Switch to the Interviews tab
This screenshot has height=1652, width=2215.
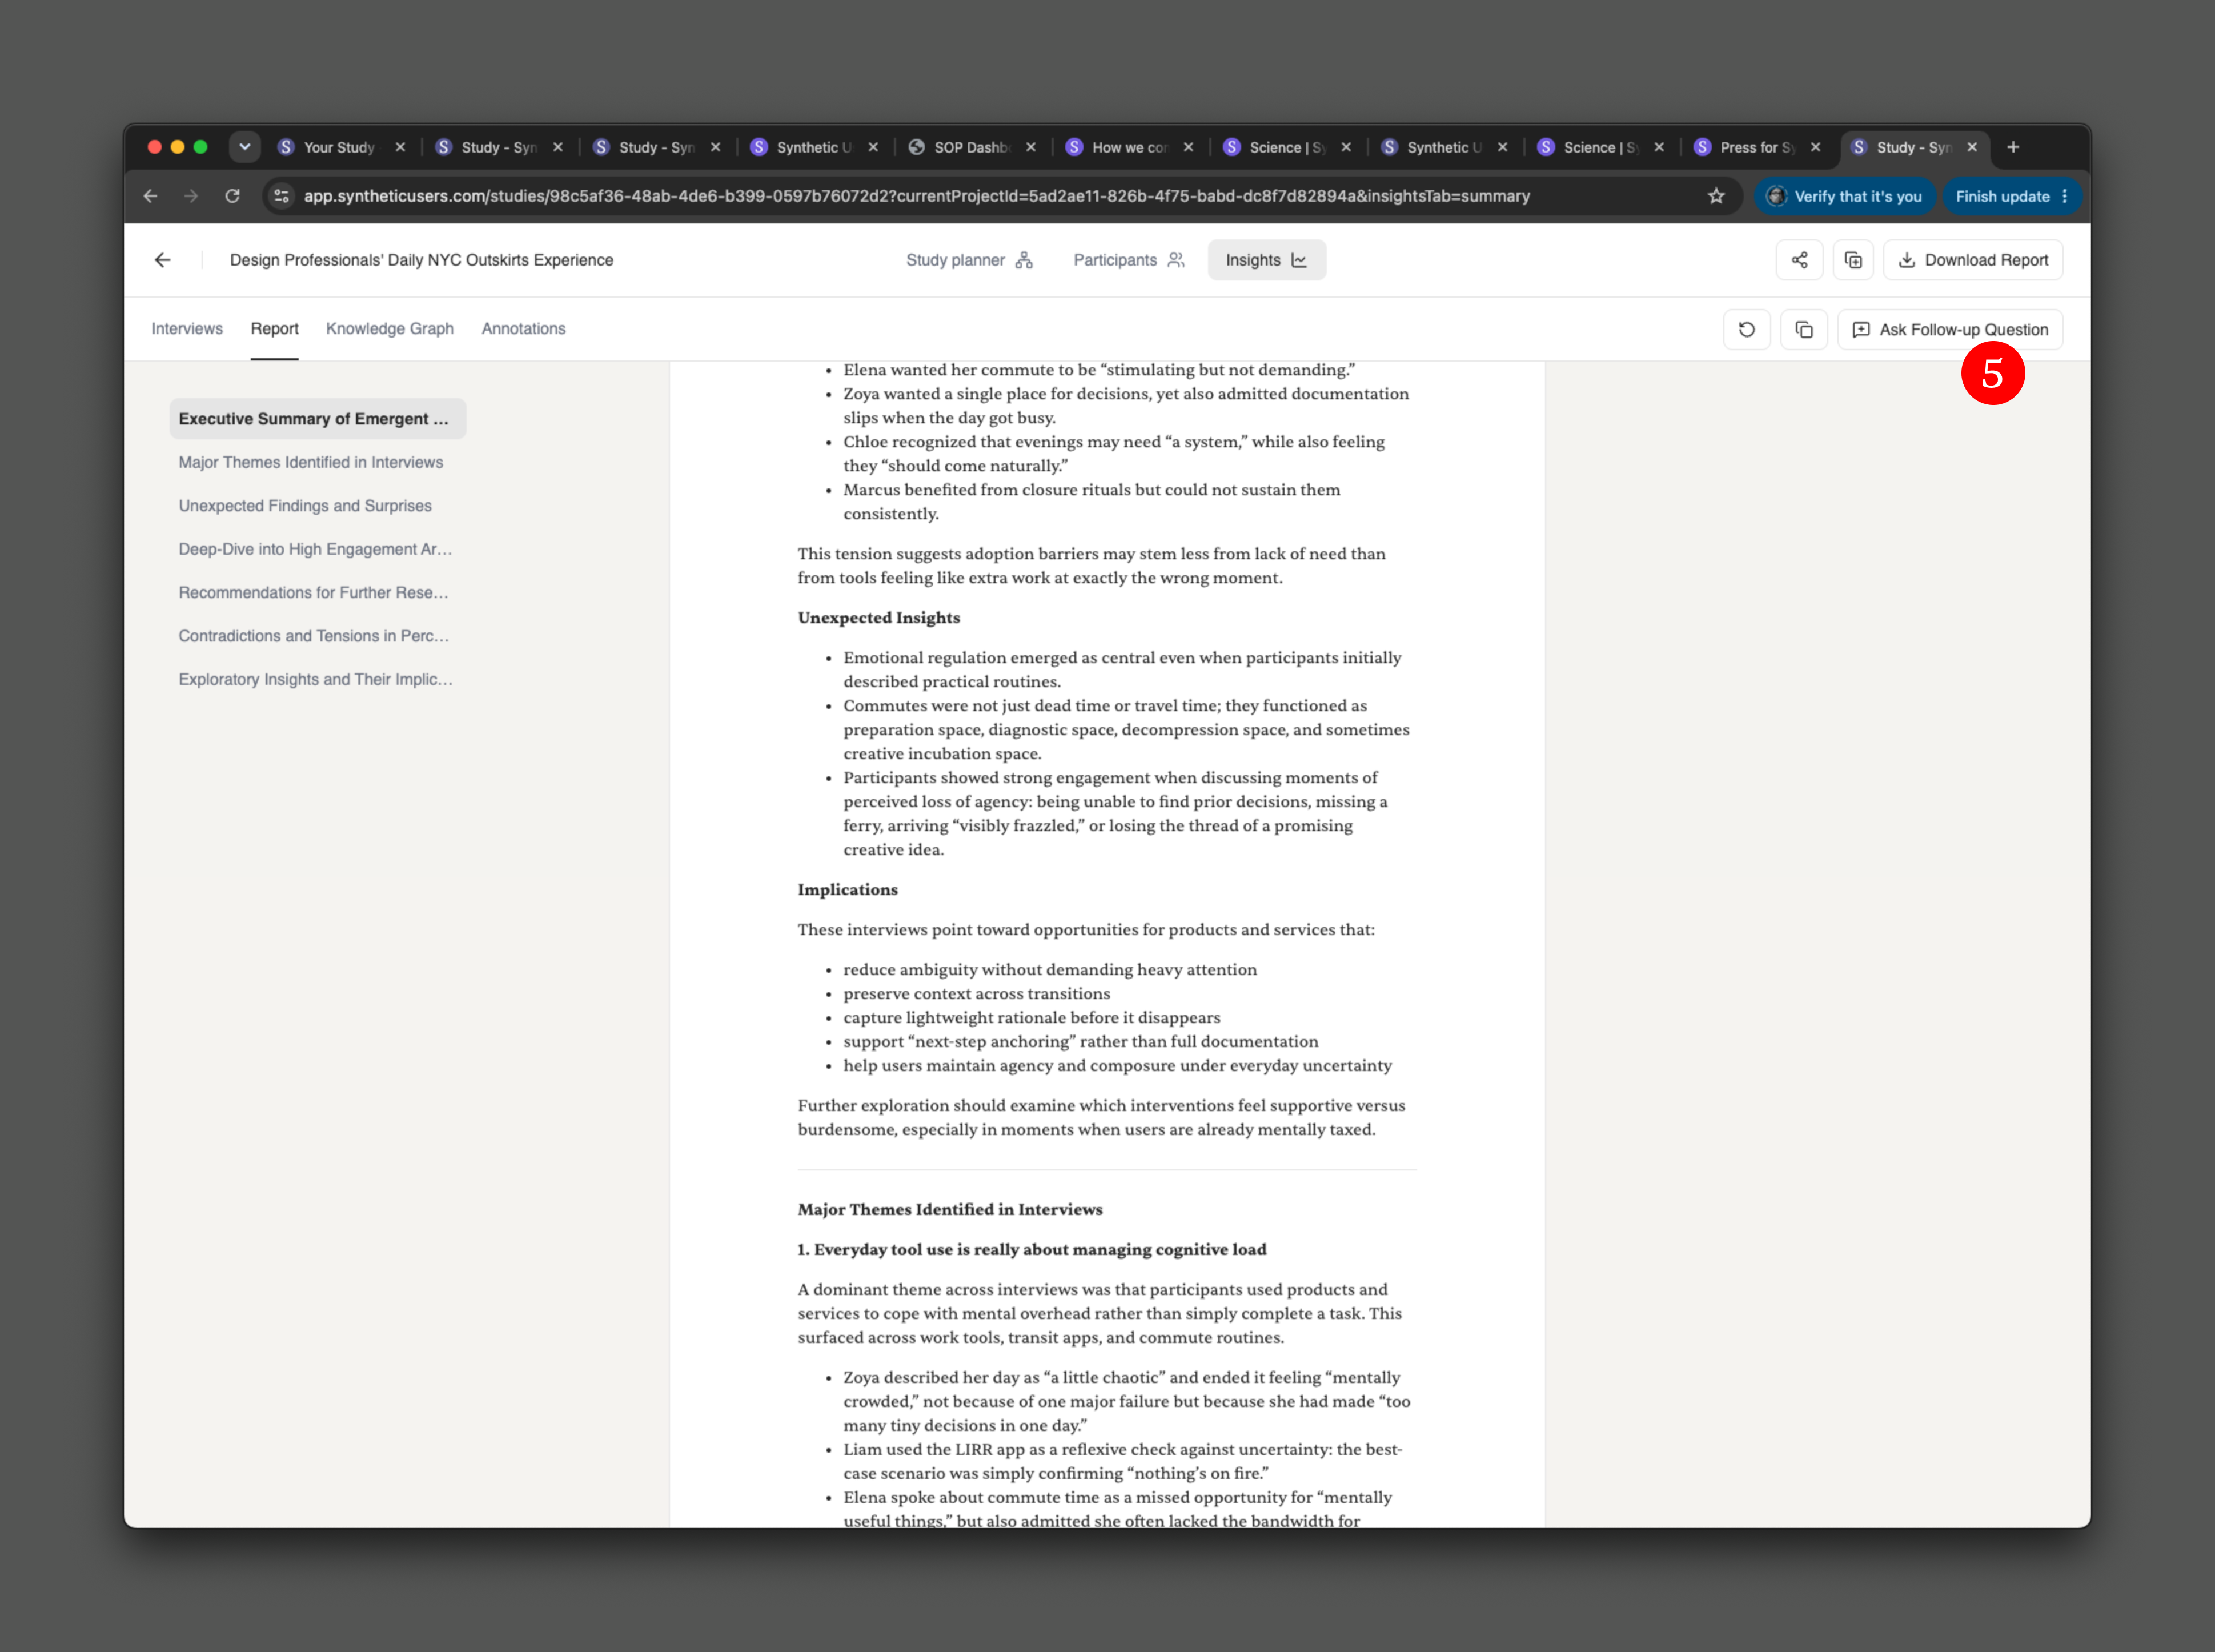(x=187, y=329)
